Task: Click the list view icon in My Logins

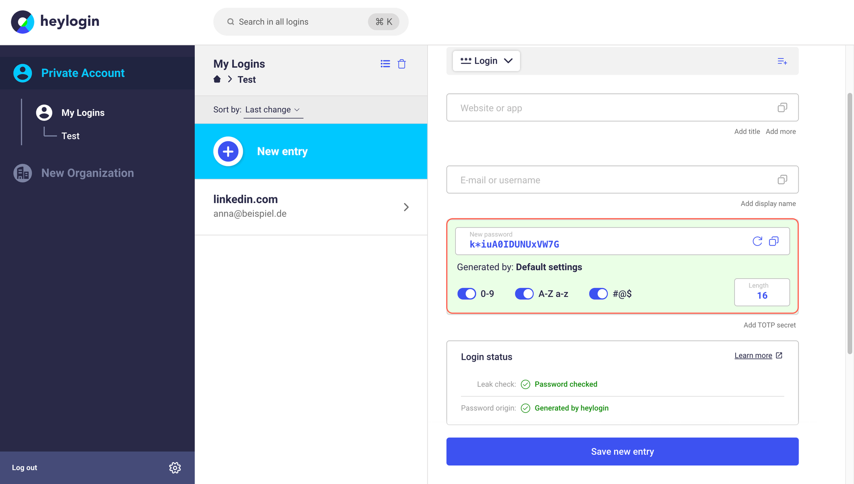Action: [385, 64]
